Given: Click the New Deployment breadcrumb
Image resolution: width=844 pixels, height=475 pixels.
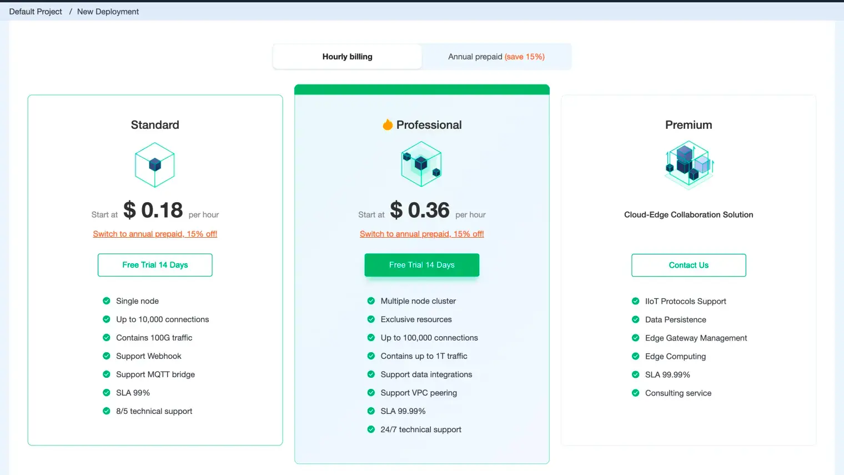Looking at the screenshot, I should (x=108, y=12).
